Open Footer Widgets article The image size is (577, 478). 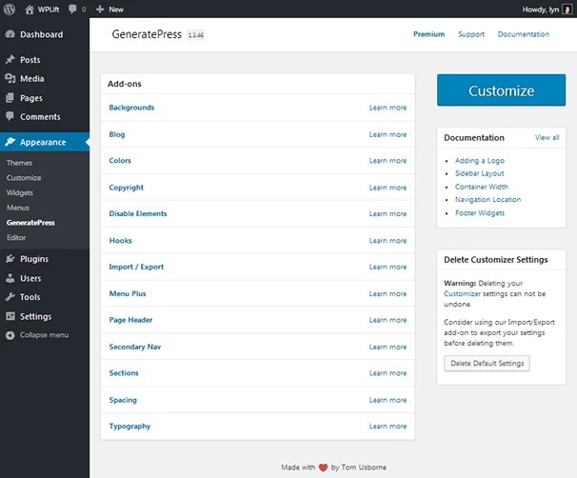(x=480, y=212)
